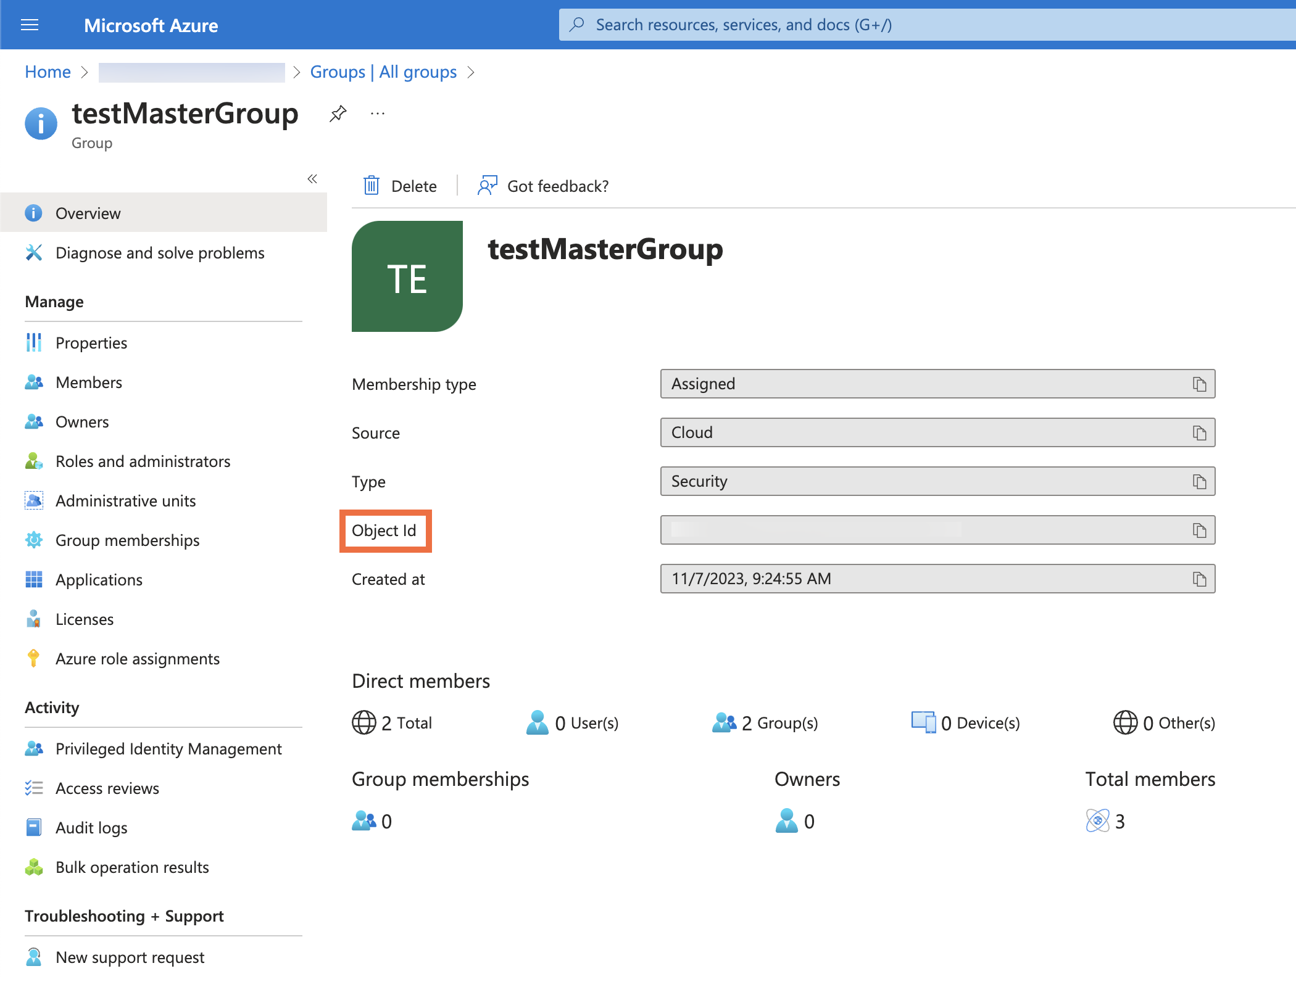
Task: Pin testMasterGroup to dashboard
Action: [x=338, y=114]
